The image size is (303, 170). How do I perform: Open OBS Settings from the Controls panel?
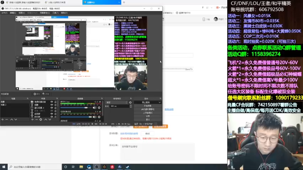click(x=148, y=116)
